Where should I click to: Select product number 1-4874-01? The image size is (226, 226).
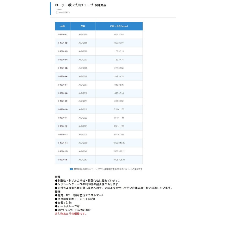coord(62,34)
